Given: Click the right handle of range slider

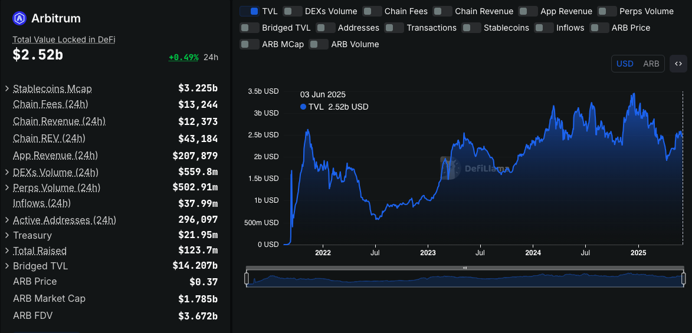Looking at the screenshot, I should coord(683,278).
